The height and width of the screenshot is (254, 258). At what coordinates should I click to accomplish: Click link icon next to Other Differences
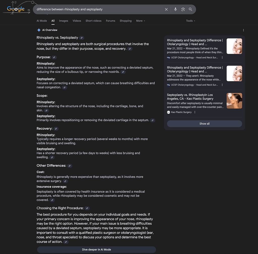pyautogui.click(x=70, y=166)
